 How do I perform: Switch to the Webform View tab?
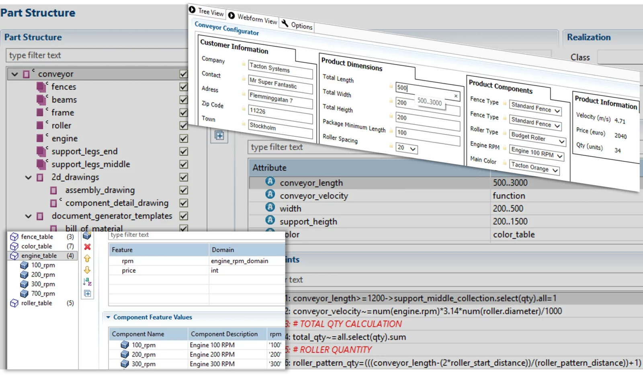253,18
